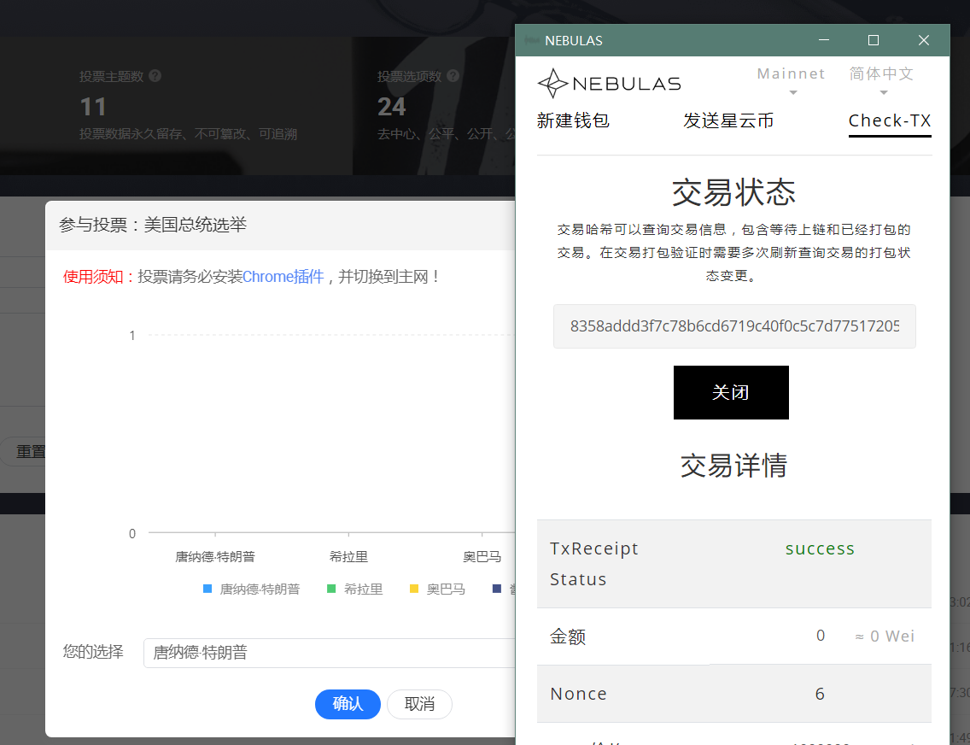This screenshot has height=745, width=970.
Task: Select the Check-TX tab
Action: click(890, 121)
